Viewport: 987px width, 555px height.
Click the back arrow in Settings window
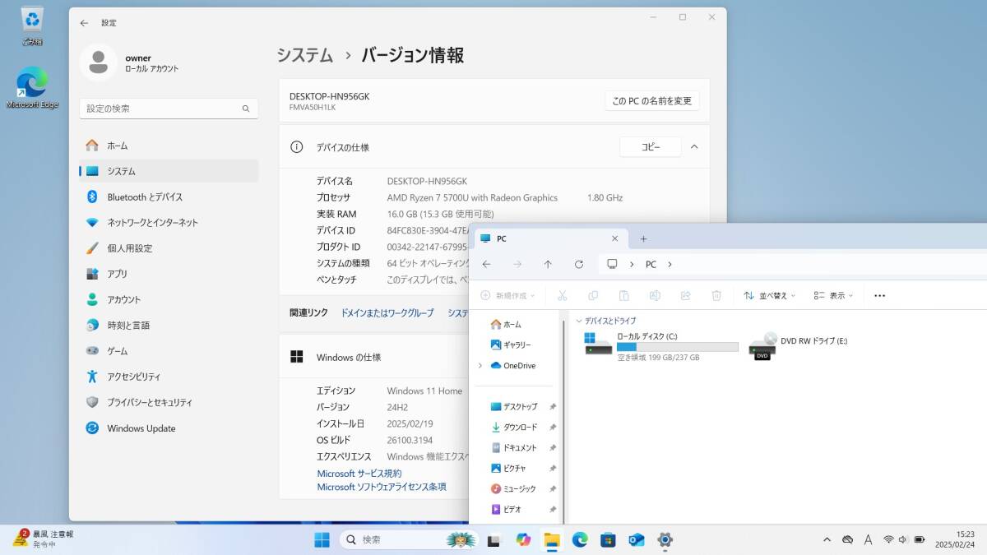84,23
